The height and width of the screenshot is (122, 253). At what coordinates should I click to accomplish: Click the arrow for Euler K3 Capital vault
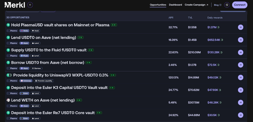click(x=240, y=90)
